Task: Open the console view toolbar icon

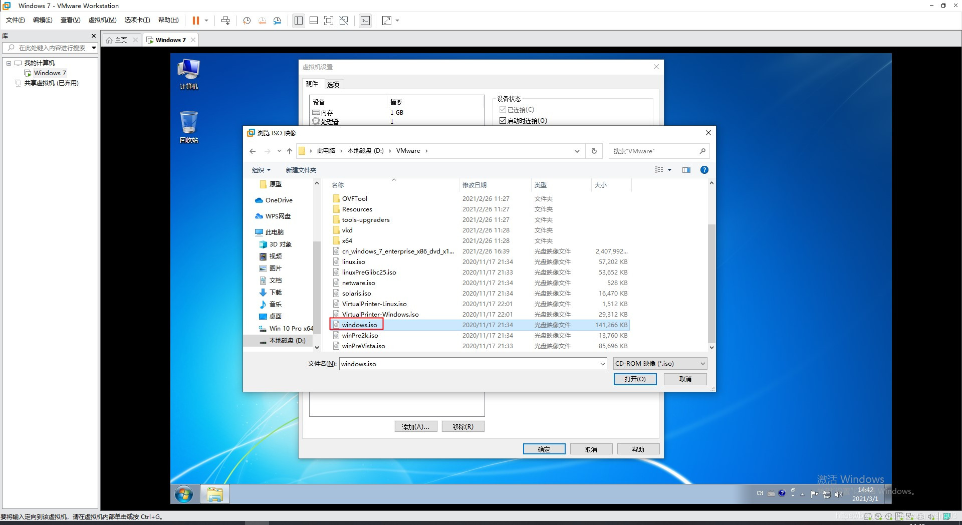Action: (365, 21)
